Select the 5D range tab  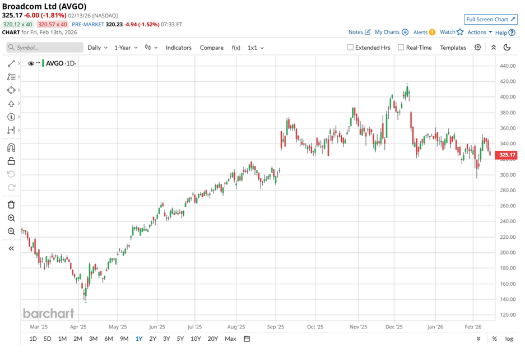(47, 339)
